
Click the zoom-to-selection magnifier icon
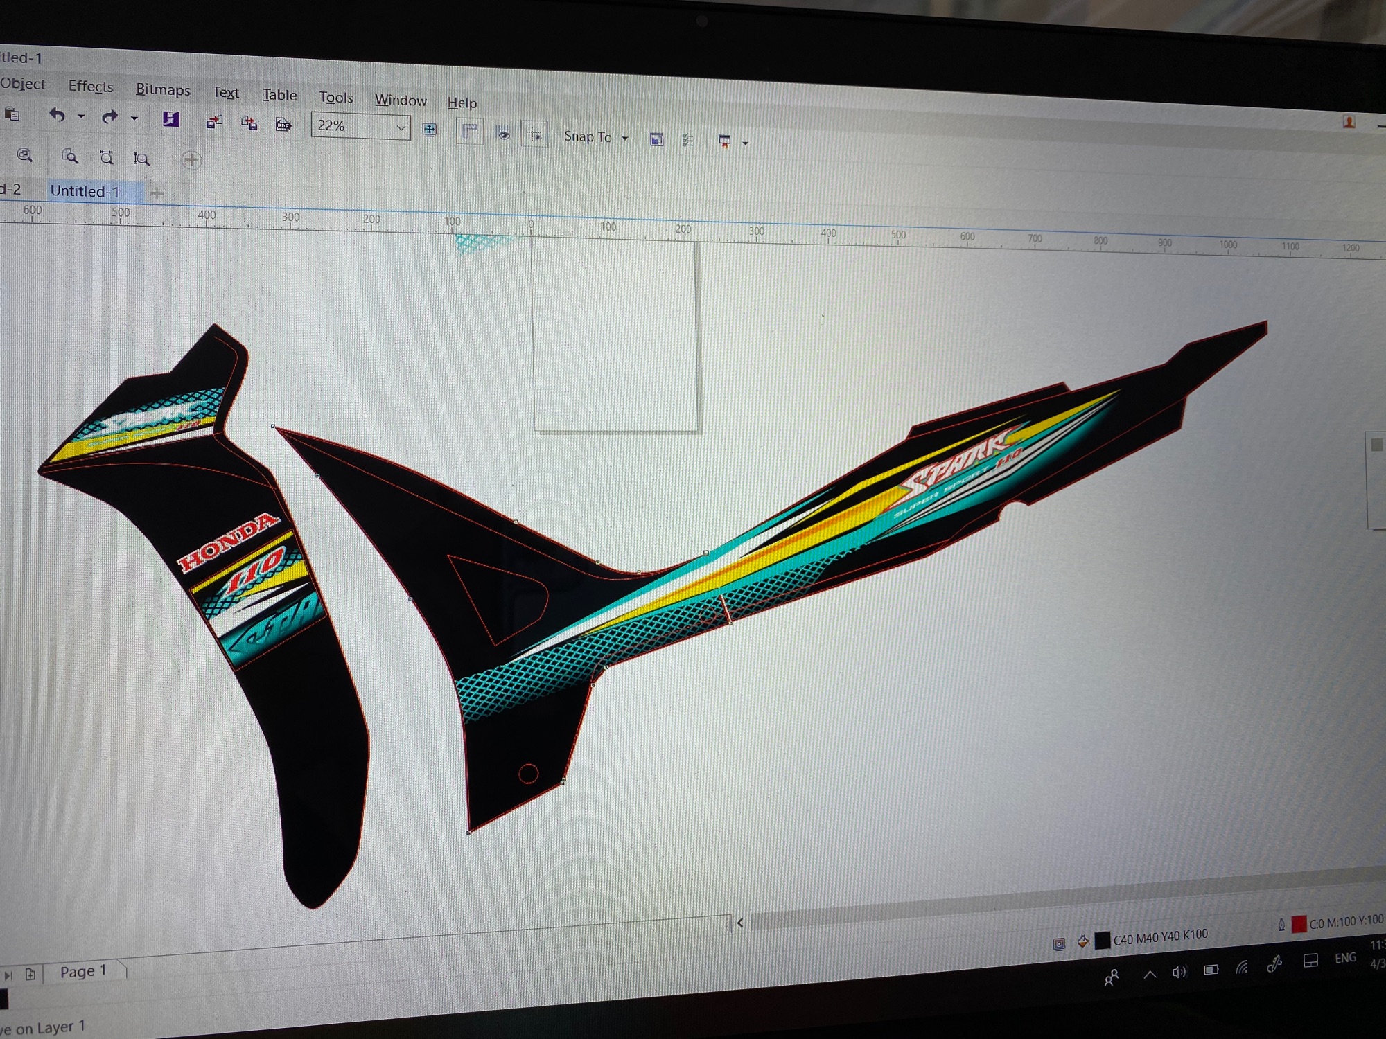[25, 155]
